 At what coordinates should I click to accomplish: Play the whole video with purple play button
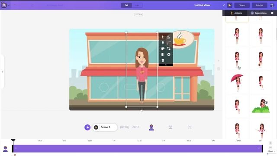[87, 127]
